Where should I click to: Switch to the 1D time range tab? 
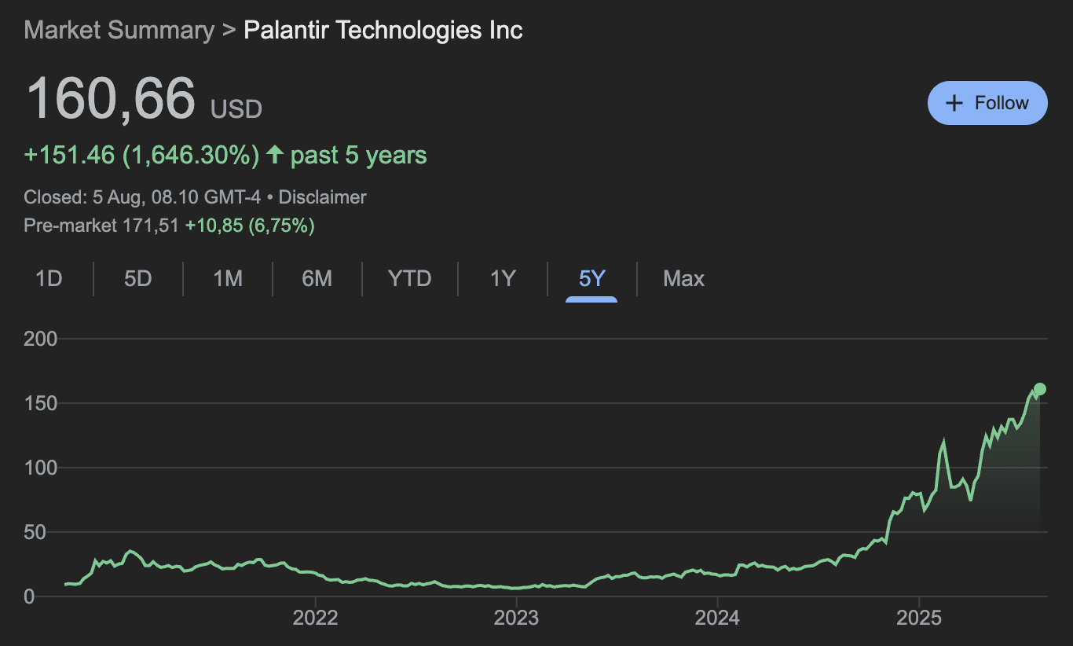[x=49, y=278]
